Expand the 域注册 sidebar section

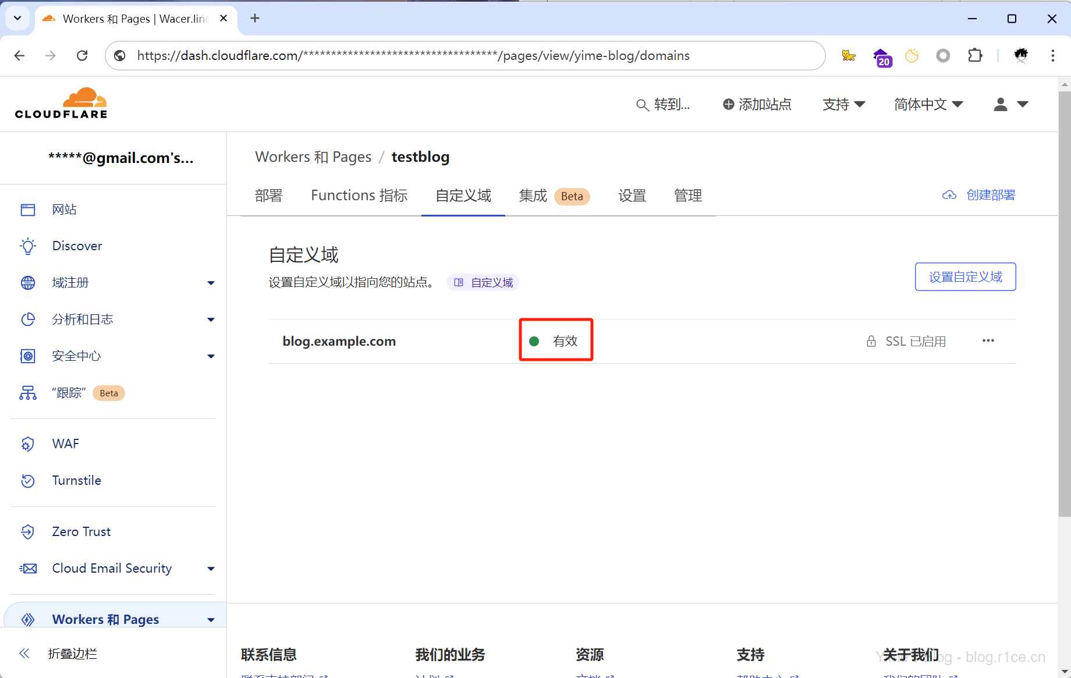211,283
